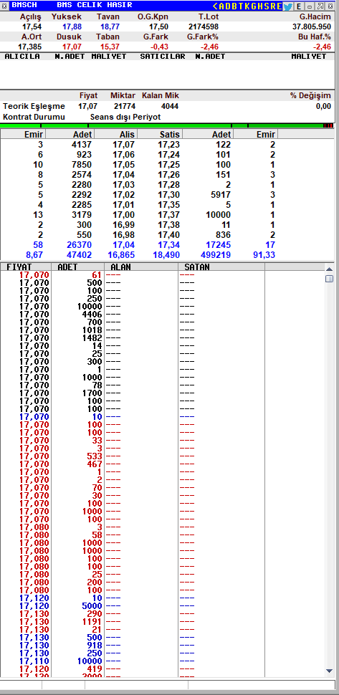Click ask price 17,23 in Satis column
The image size is (339, 695).
(x=169, y=145)
